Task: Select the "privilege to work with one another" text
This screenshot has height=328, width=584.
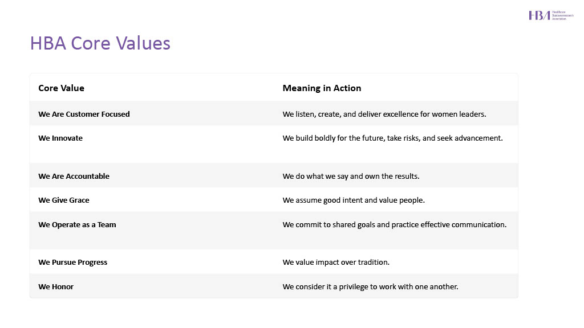Action: (370, 287)
